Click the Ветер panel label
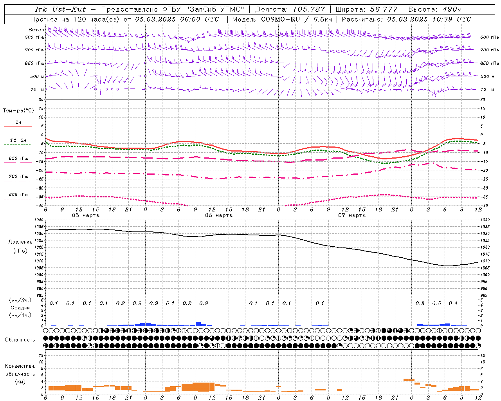Image resolution: width=501 pixels, height=401 pixels. 36,30
